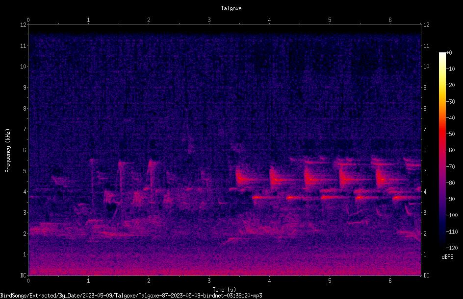Click the 1 second tick on the bottom axis
463x299 pixels.
click(88, 281)
